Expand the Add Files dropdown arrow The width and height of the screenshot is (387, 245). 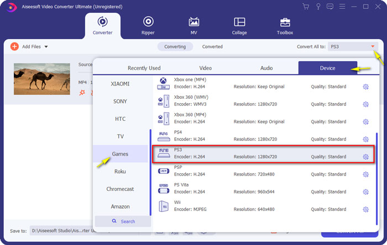point(46,46)
